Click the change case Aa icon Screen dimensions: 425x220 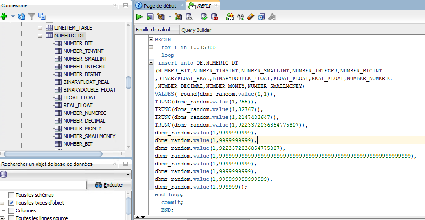point(240,17)
